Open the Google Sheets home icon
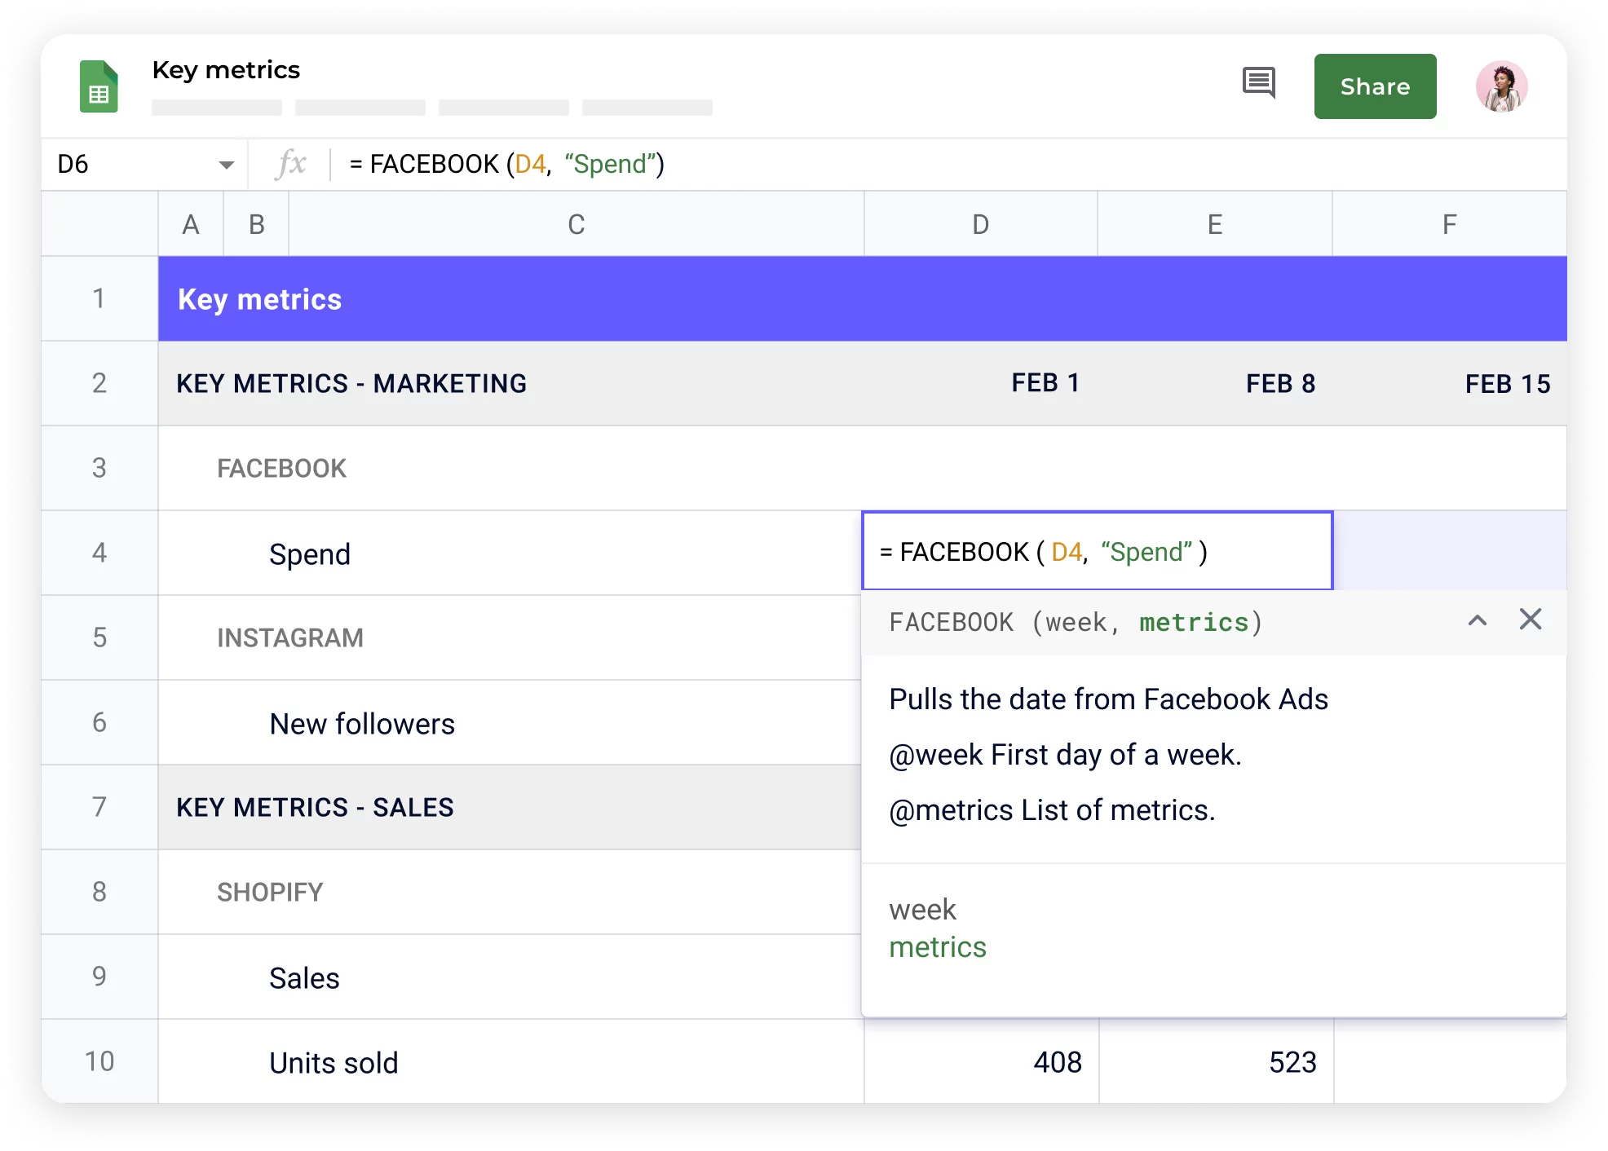This screenshot has height=1151, width=1608. pyautogui.click(x=99, y=86)
